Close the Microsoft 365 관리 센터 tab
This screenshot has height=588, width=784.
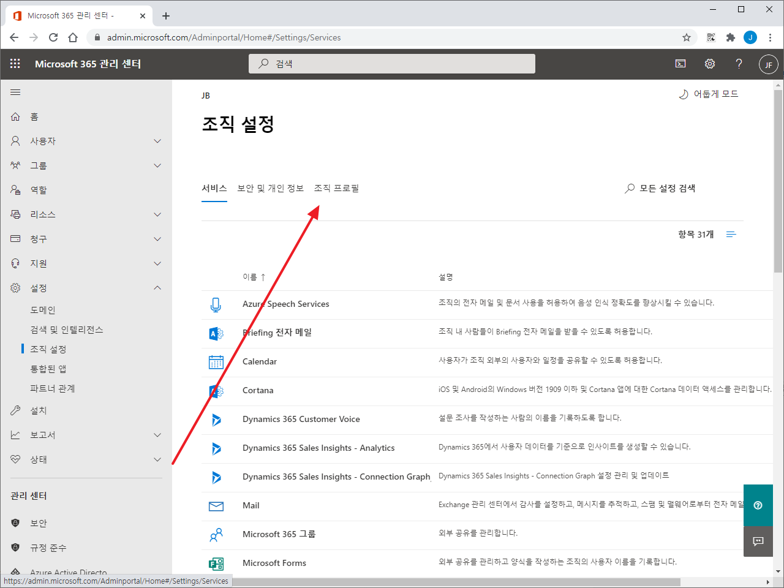[143, 16]
